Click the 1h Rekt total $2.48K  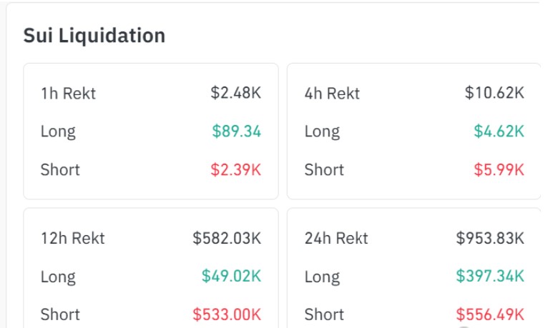(x=235, y=93)
